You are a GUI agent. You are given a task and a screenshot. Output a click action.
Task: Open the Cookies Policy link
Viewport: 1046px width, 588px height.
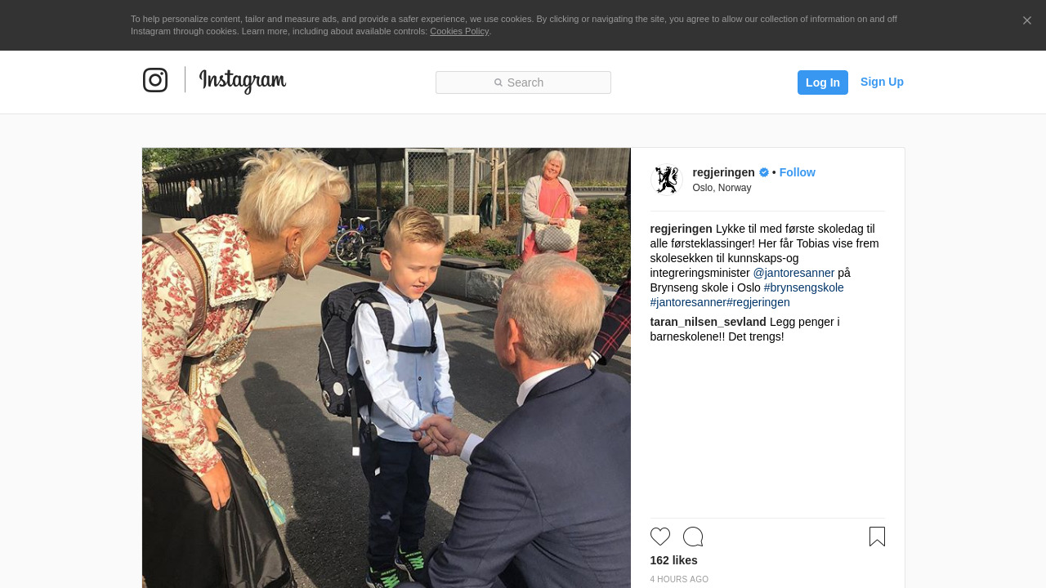(x=459, y=31)
